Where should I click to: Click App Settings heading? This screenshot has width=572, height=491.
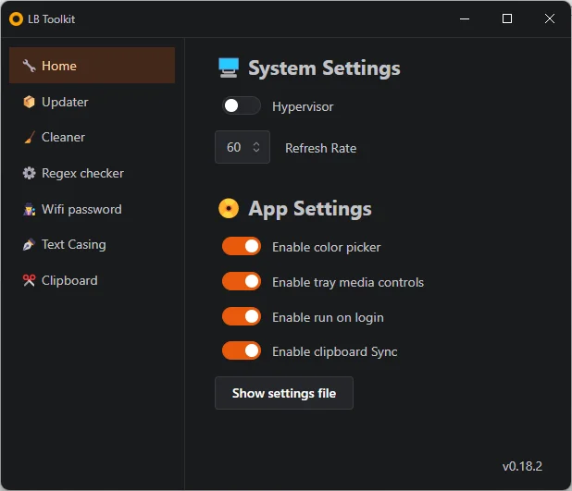click(x=310, y=209)
